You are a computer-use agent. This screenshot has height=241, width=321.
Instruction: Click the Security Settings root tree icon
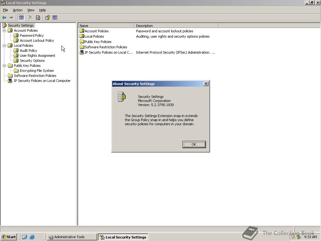(4, 25)
